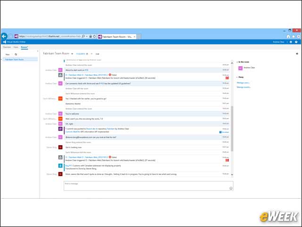Click the address bar lock security icon
Image resolution: width=302 pixels, height=227 pixels.
tap(90, 36)
